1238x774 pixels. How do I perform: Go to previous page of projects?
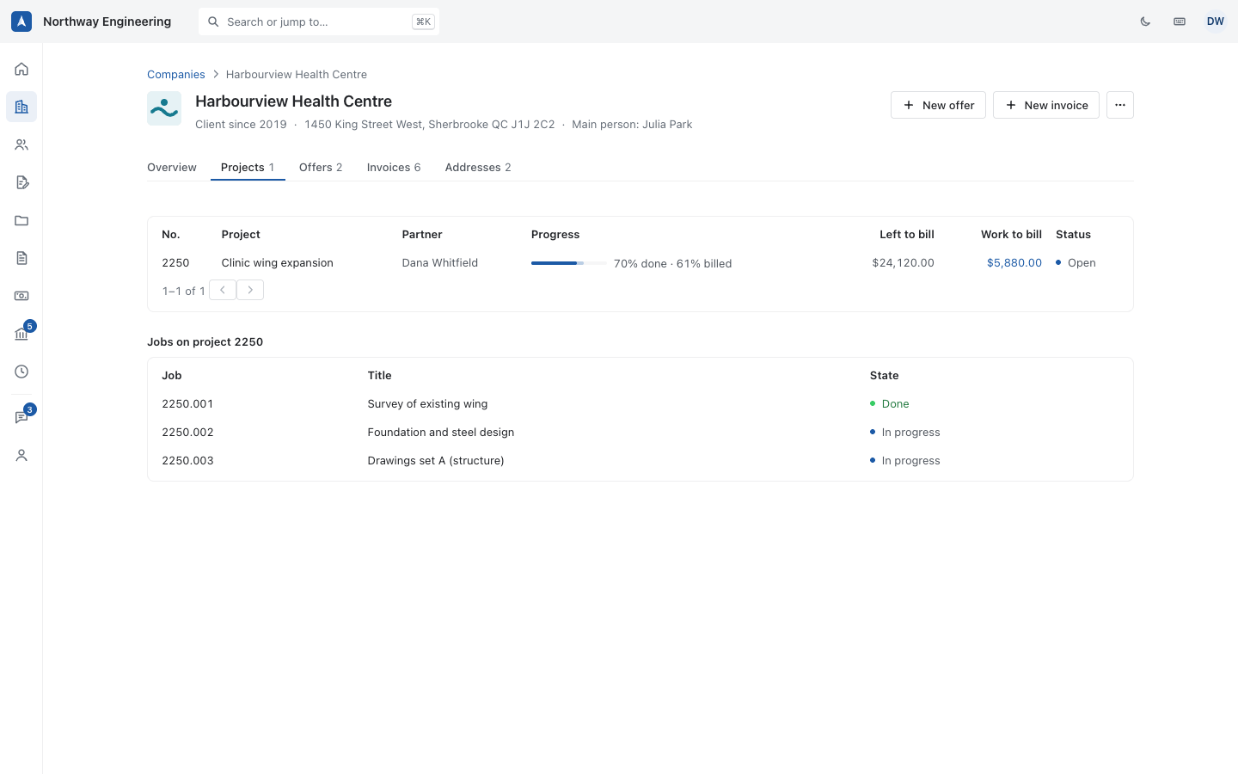[x=223, y=290]
